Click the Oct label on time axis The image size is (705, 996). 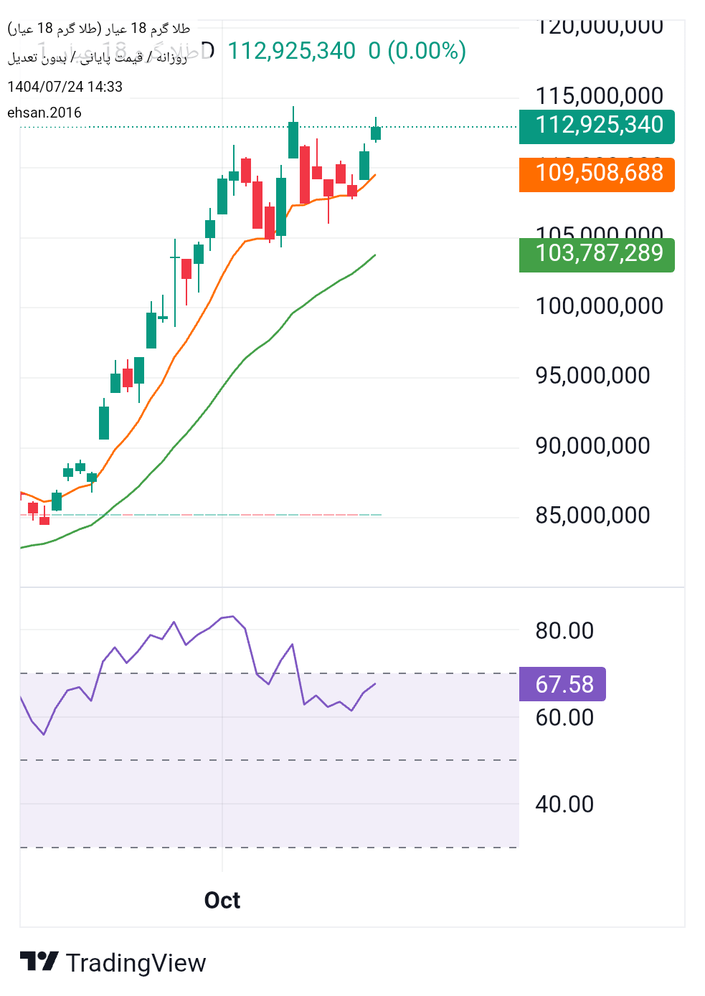point(222,900)
